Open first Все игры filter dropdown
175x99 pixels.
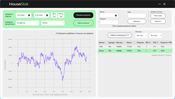(x=141, y=35)
